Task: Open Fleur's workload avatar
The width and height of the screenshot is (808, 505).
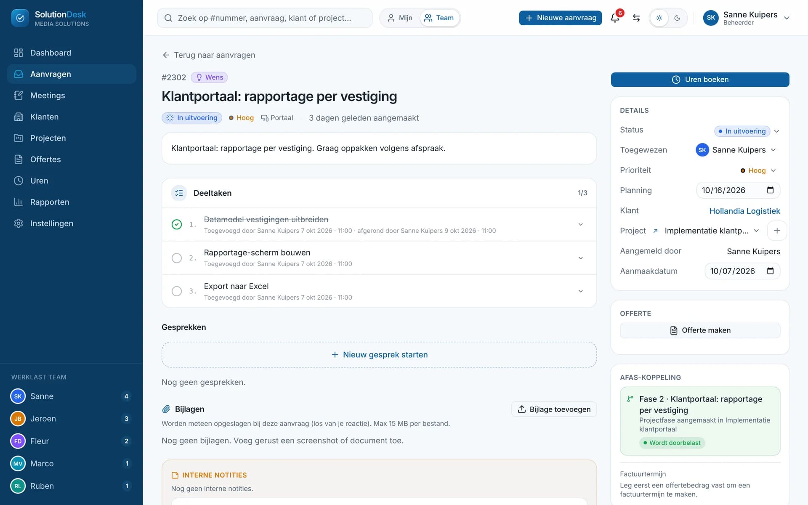Action: (x=18, y=441)
